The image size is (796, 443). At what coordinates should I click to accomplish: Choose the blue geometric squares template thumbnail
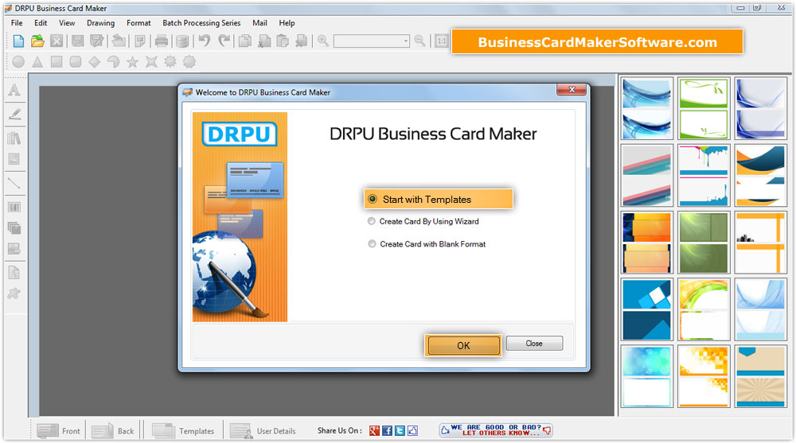[646, 309]
